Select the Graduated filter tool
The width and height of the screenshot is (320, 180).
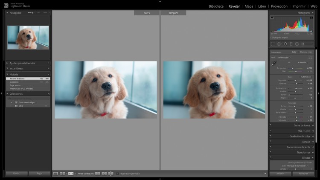(291, 44)
